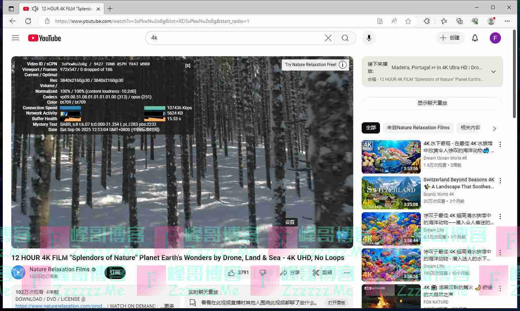The image size is (520, 311).
Task: Select the 全部 filter chip
Action: coord(371,128)
